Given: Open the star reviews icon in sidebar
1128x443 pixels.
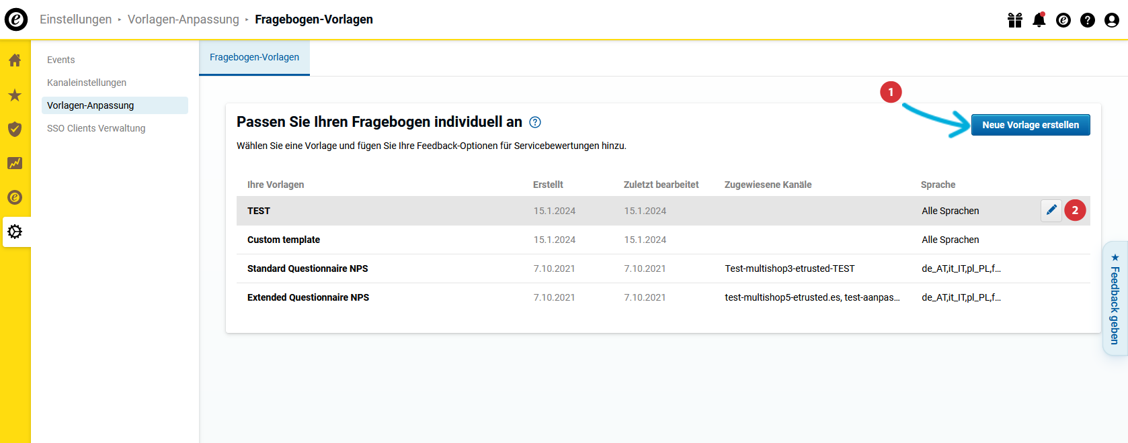Looking at the screenshot, I should point(15,95).
